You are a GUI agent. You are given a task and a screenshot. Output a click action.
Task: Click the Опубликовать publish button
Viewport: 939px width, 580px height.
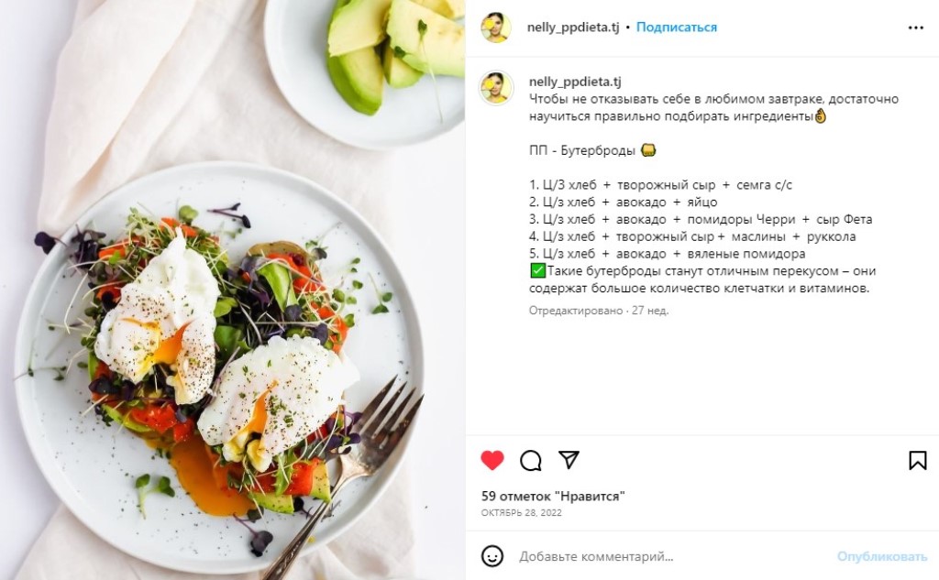coord(881,557)
